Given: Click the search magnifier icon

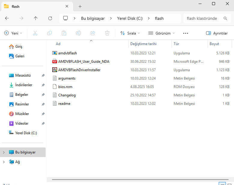Looking at the screenshot, I should coord(225,18).
